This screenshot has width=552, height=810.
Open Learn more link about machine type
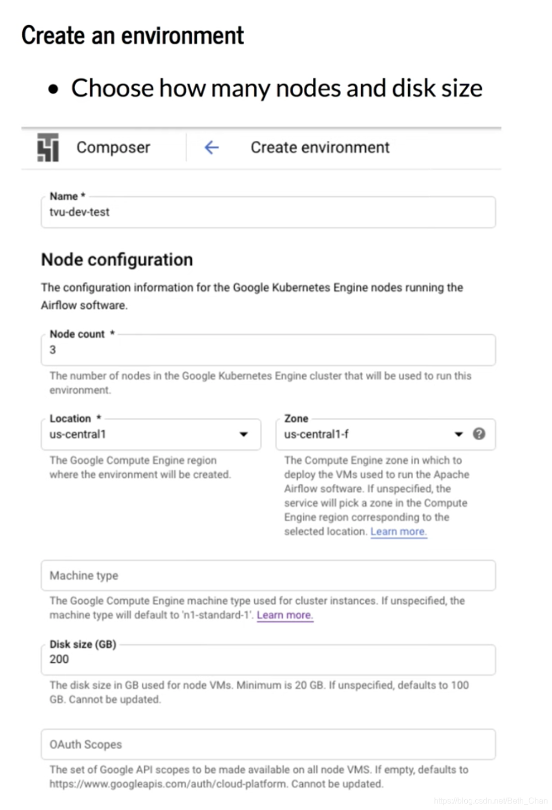click(x=285, y=615)
